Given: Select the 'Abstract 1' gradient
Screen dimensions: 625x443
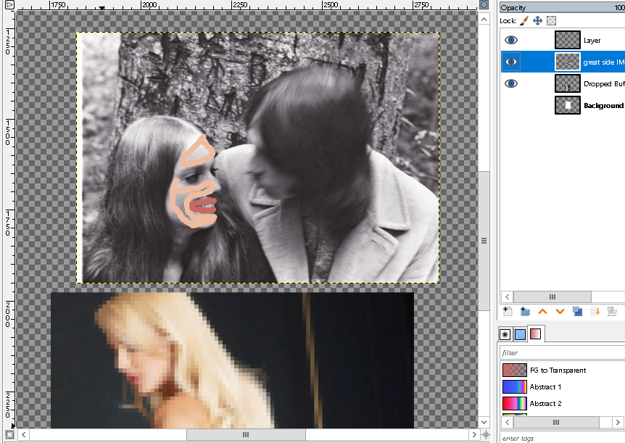Looking at the screenshot, I should click(545, 386).
